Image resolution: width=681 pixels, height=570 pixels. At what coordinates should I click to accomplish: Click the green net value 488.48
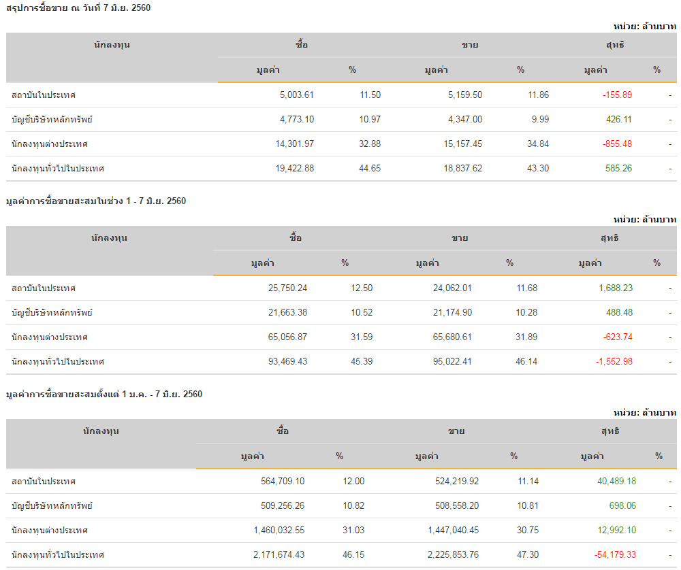619,313
